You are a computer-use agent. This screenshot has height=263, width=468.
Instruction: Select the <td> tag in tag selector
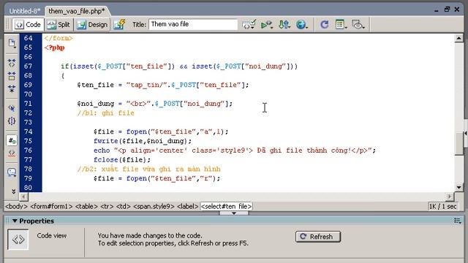pyautogui.click(x=124, y=206)
